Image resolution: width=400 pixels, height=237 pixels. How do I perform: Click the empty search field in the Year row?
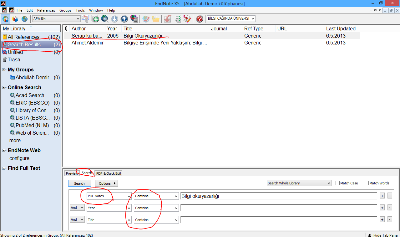[279, 208]
